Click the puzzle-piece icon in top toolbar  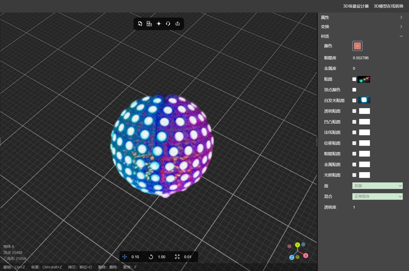[x=149, y=24]
